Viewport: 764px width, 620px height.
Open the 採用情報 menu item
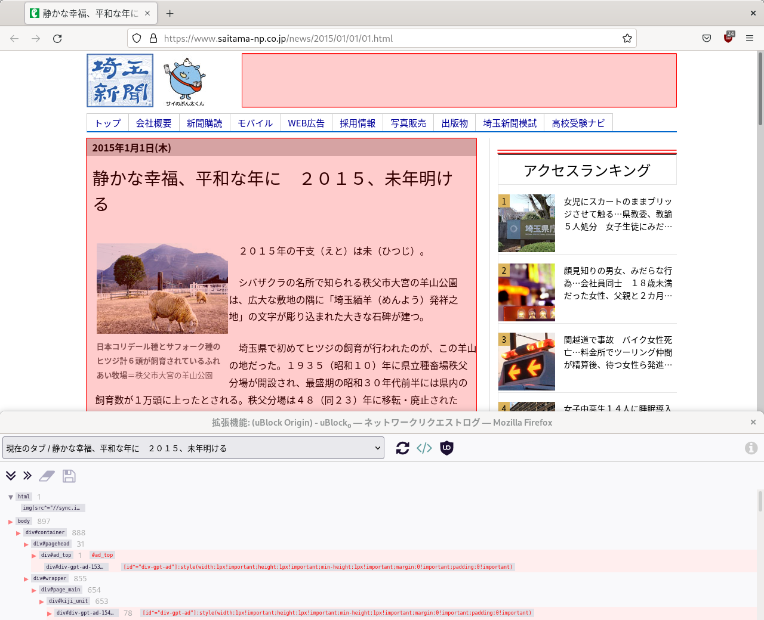click(358, 123)
